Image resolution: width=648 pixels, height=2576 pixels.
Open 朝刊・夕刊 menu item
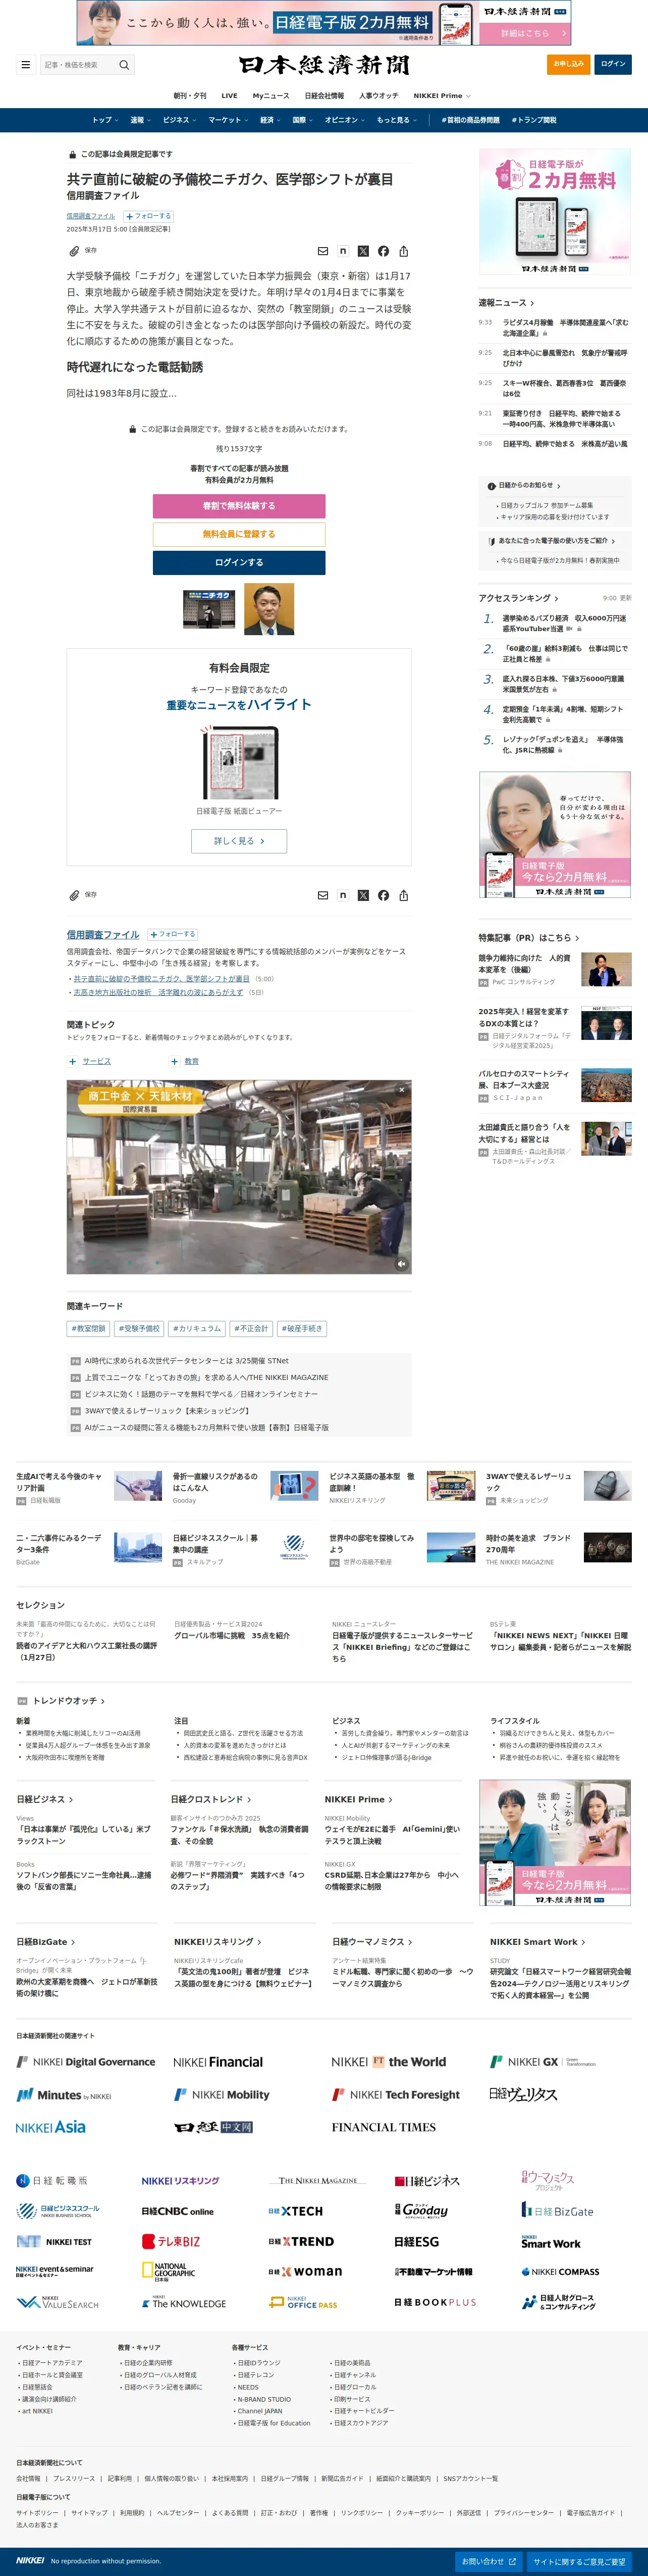[x=190, y=96]
